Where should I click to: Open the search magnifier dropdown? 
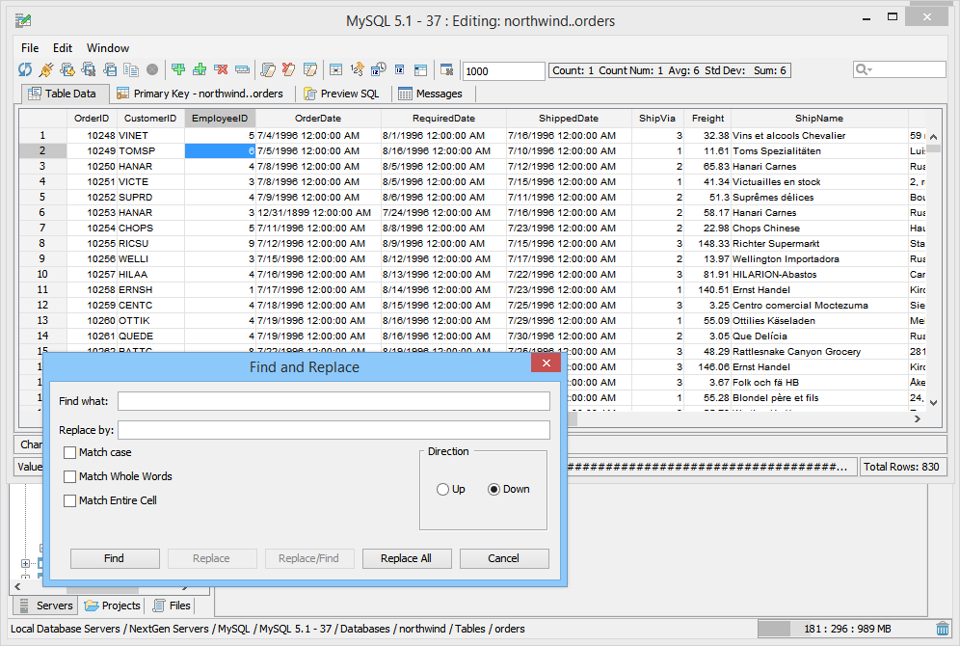[864, 69]
